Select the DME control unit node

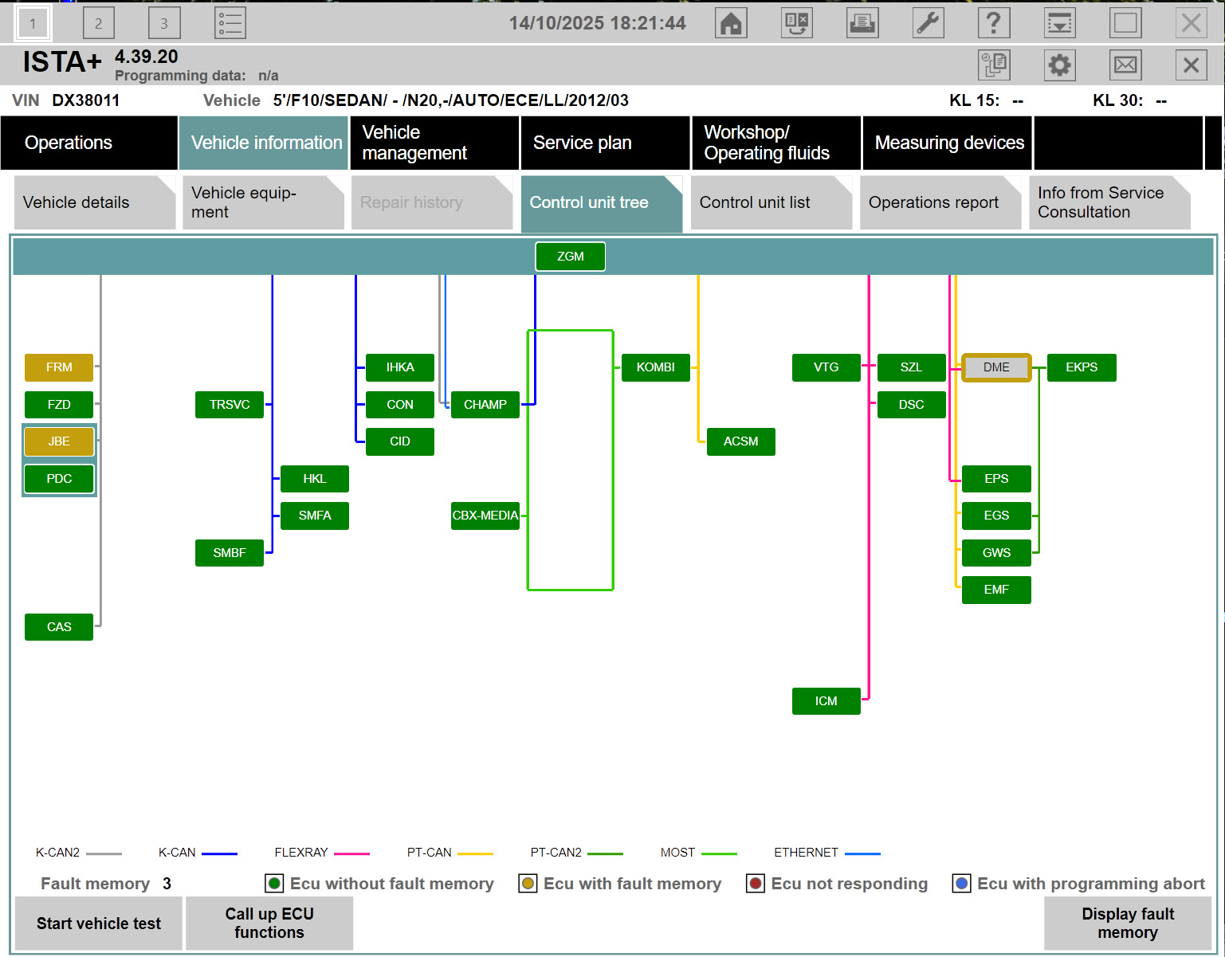click(x=996, y=367)
